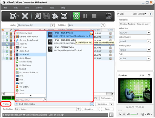155x118 pixels.
Task: Open the Edit menu
Action: [16, 8]
